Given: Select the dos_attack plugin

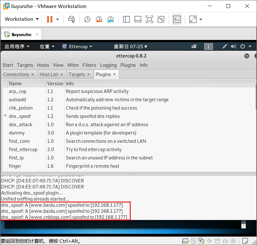Looking at the screenshot, I should point(129,125).
